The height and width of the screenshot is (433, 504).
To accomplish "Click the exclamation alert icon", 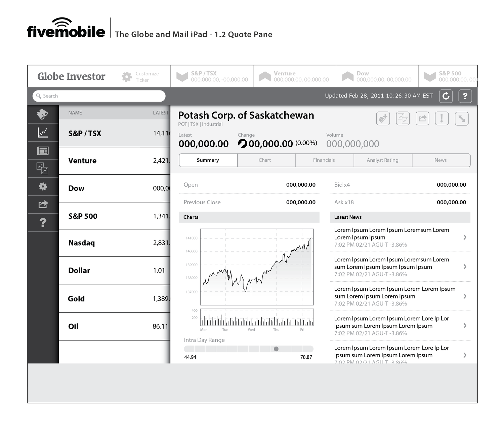I will 442,118.
